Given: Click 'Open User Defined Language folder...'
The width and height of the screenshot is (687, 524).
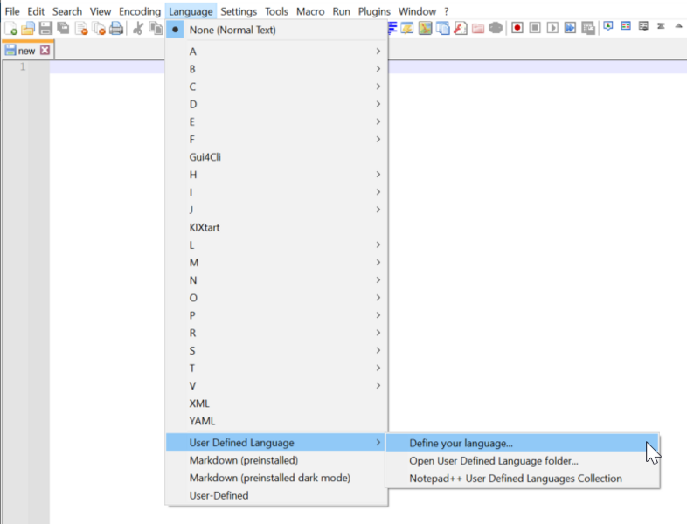Looking at the screenshot, I should (x=494, y=461).
